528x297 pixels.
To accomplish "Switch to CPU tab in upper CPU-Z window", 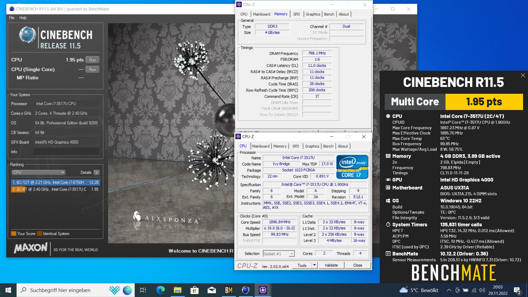I will (244, 14).
